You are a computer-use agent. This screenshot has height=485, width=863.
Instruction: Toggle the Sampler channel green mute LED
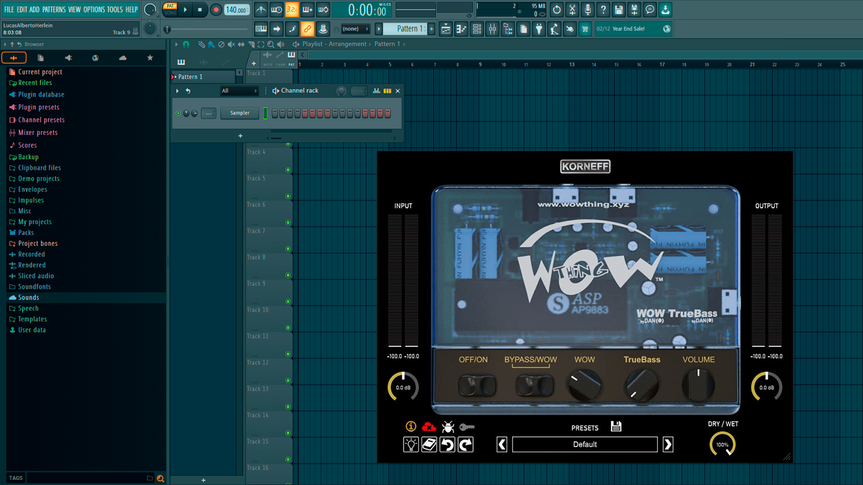(178, 113)
